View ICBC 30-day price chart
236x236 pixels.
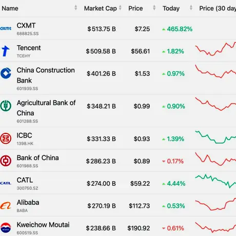tap(215, 137)
